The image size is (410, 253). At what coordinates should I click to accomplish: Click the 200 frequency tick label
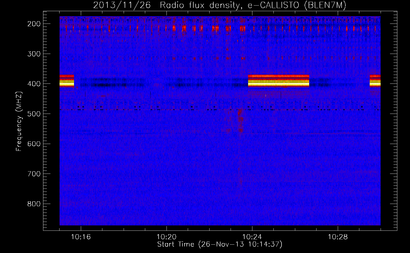click(34, 24)
